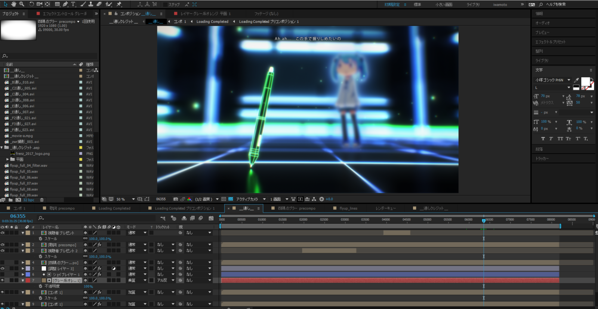This screenshot has width=598, height=309.
Task: Select the 小さい画面 workspace
Action: (x=444, y=4)
